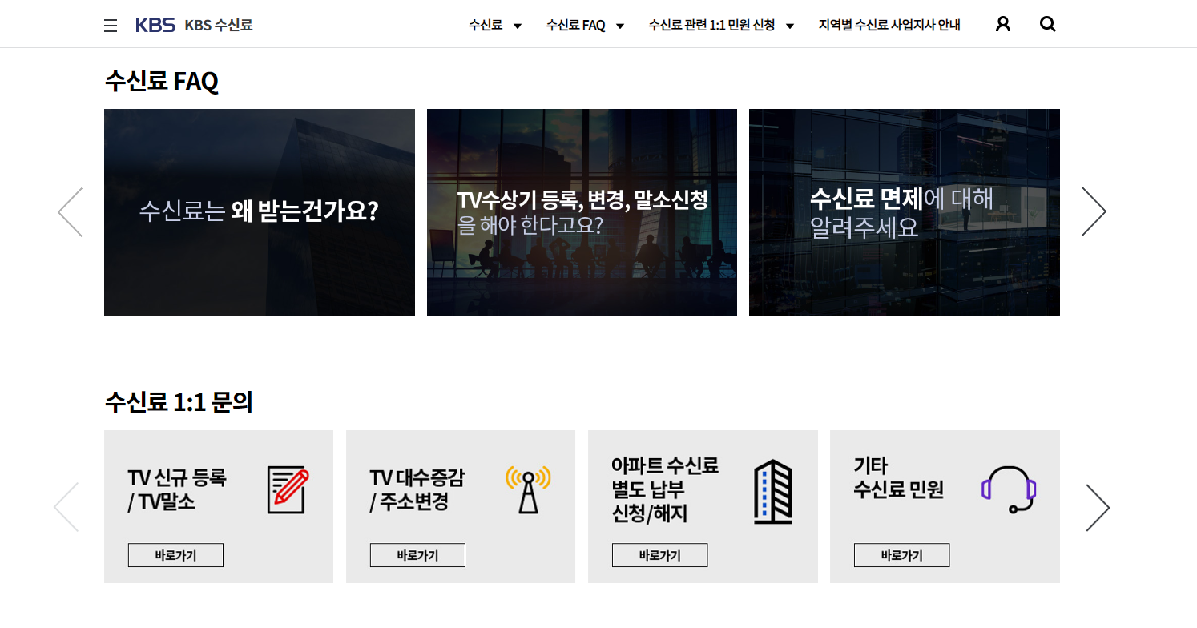Show next FAQ slide arrow

[x=1094, y=212]
